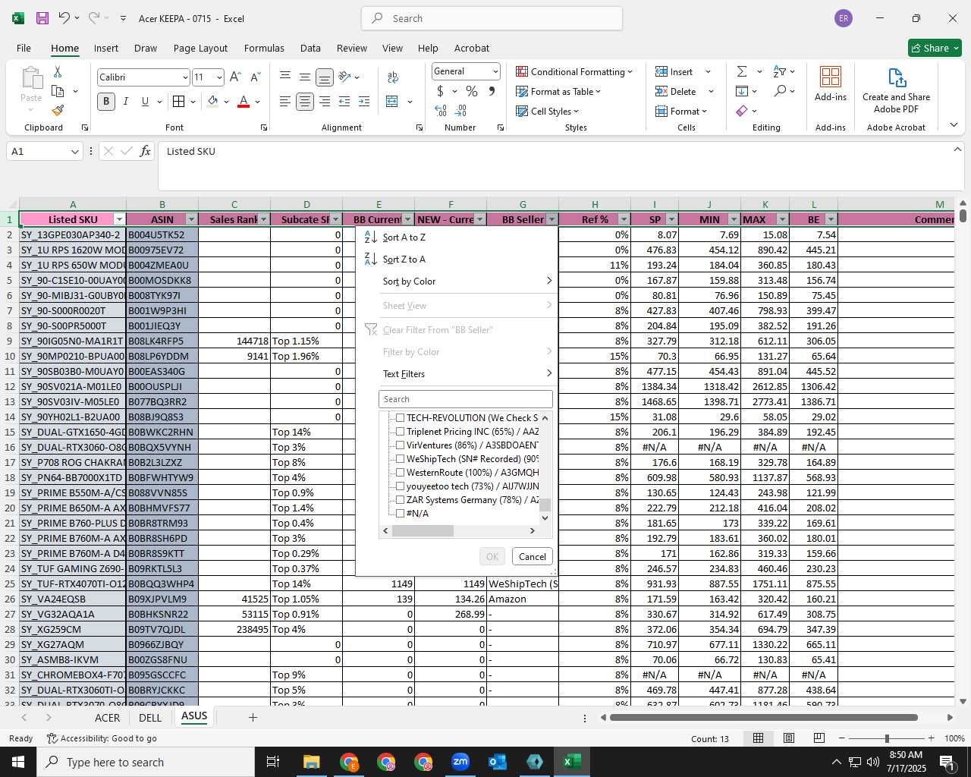Screen dimensions: 971x777
Task: Expand the Cell Styles dropdown
Action: [576, 112]
